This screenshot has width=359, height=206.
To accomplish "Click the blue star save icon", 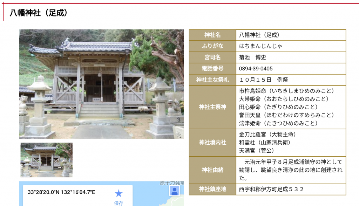I will click(119, 193).
